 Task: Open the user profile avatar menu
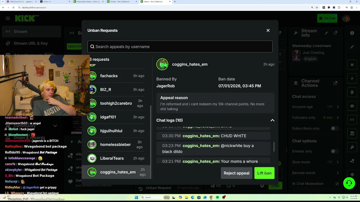346,18
